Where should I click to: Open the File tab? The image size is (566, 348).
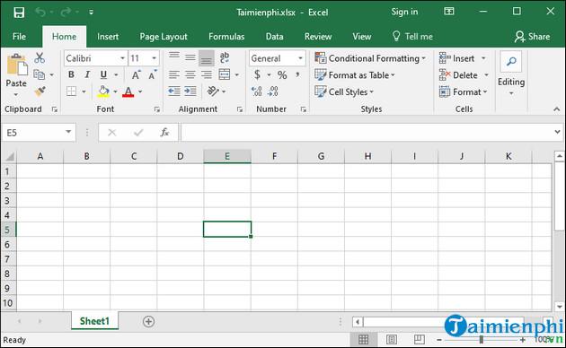pos(19,37)
